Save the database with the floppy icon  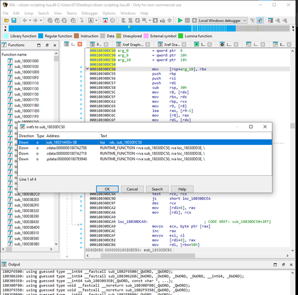(14, 20)
